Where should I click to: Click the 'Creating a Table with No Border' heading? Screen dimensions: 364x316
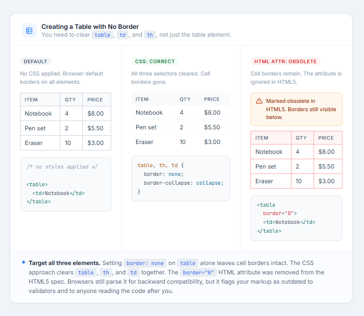90,27
